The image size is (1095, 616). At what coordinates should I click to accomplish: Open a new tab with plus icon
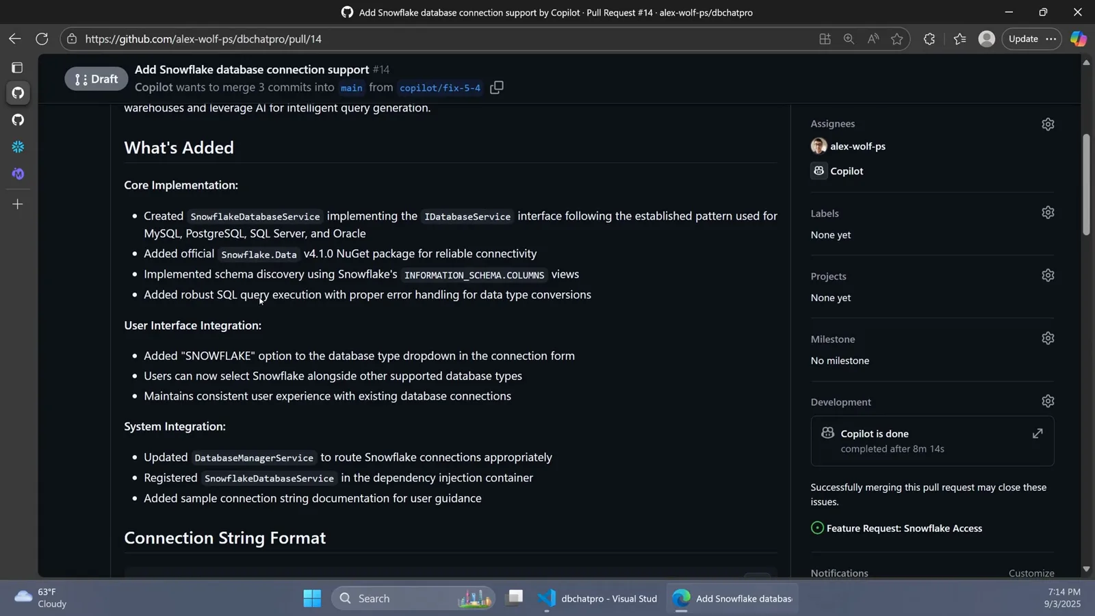point(18,204)
